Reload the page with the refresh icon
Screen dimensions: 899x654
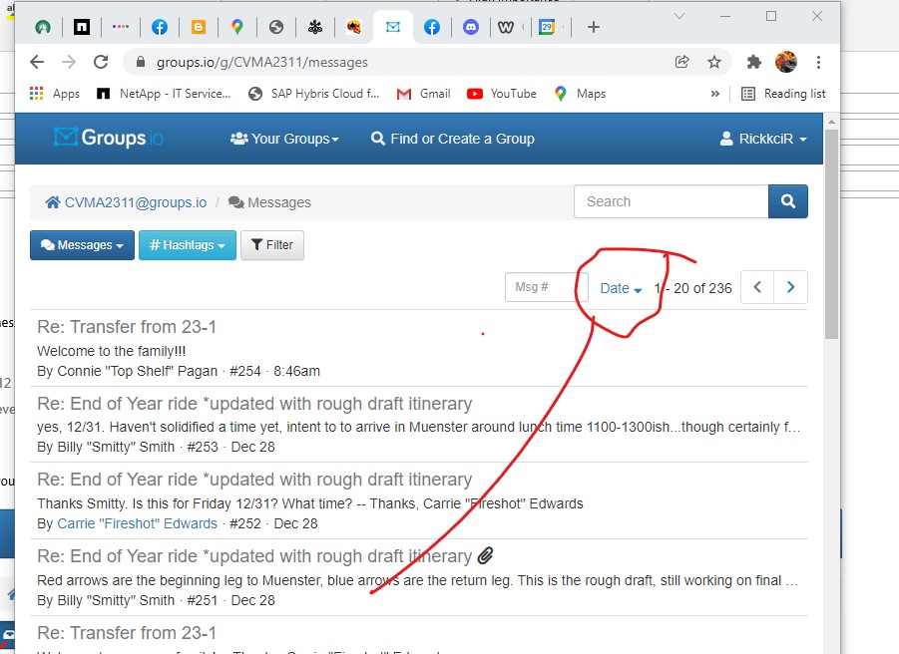pyautogui.click(x=101, y=62)
